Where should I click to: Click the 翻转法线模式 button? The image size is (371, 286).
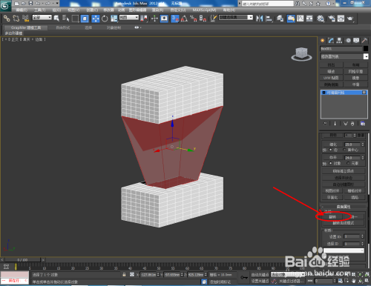coord(344,223)
